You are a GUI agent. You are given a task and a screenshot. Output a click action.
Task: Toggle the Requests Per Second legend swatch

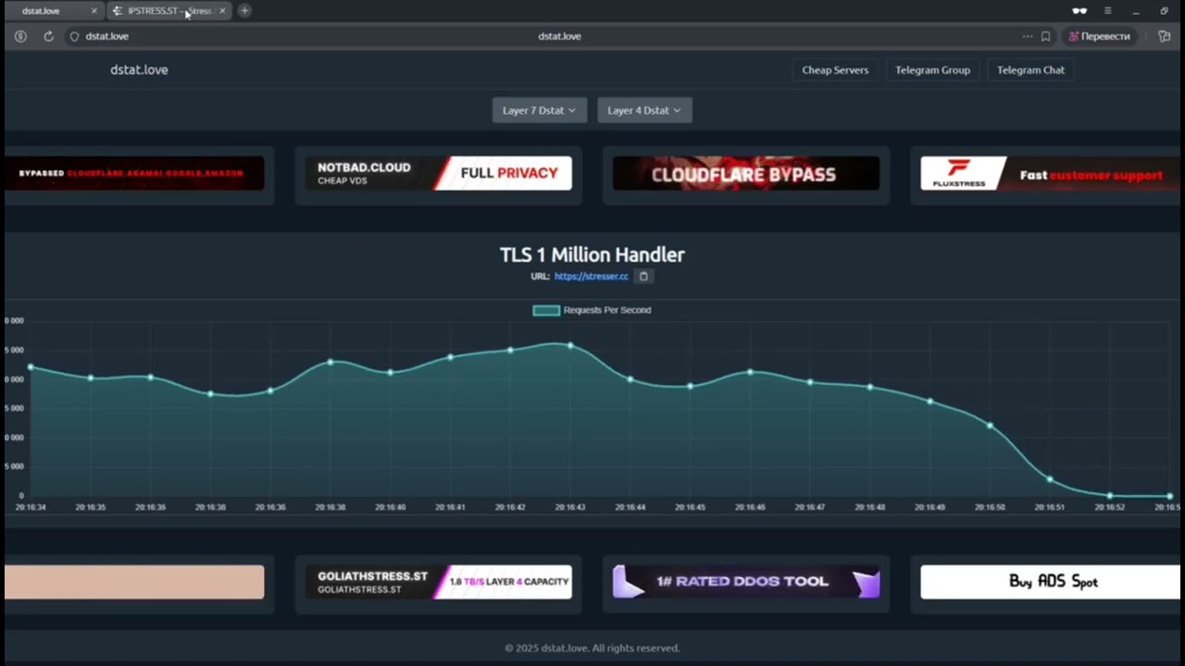tap(546, 310)
